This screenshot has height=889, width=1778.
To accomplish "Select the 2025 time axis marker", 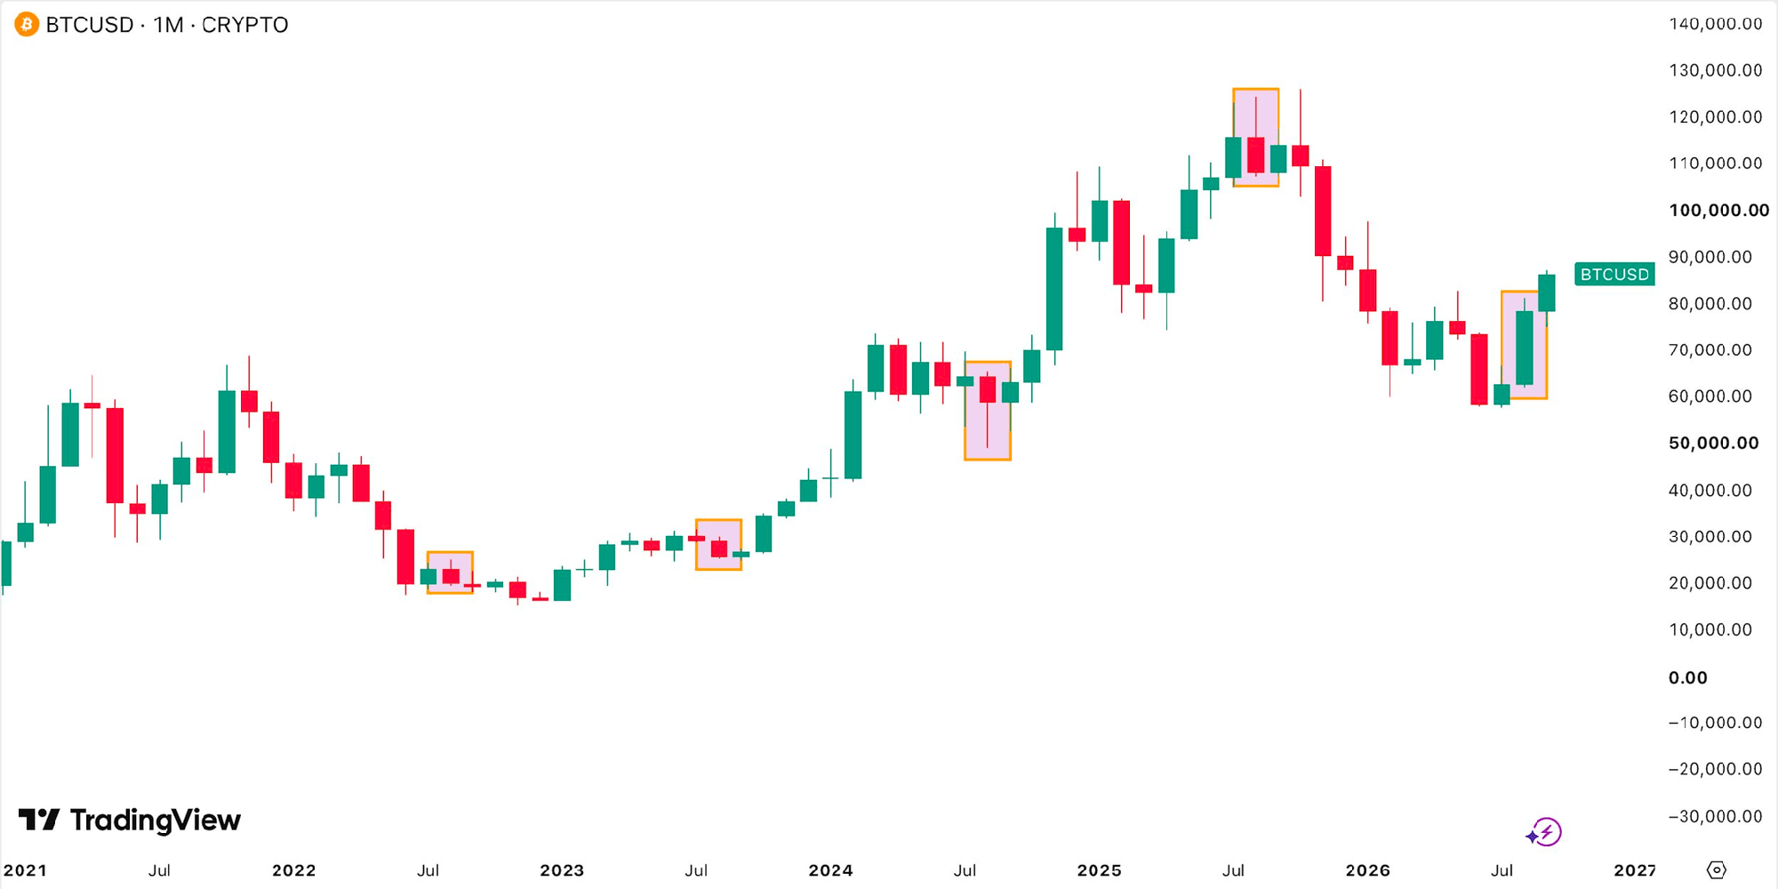I will (x=1099, y=870).
